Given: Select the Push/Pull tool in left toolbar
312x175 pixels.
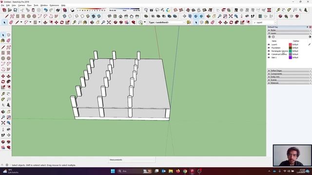Looking at the screenshot, I should (x=8, y=76).
